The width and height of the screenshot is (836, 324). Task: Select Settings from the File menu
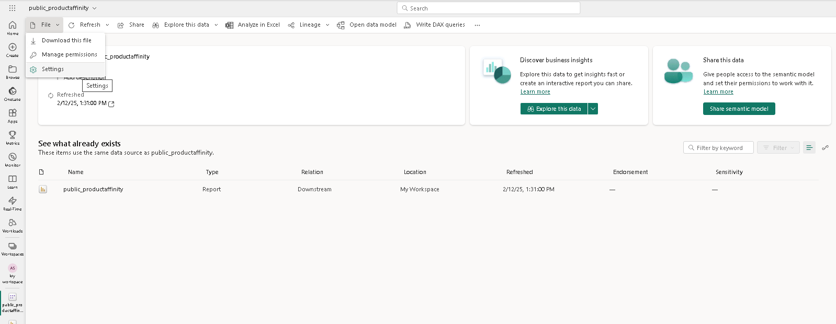click(x=65, y=69)
